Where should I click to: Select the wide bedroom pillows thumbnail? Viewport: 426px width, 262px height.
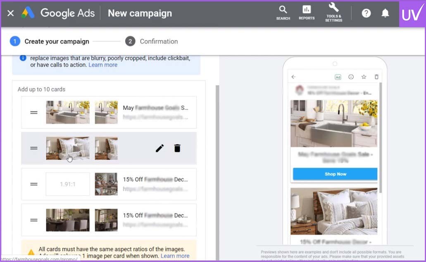click(68, 148)
